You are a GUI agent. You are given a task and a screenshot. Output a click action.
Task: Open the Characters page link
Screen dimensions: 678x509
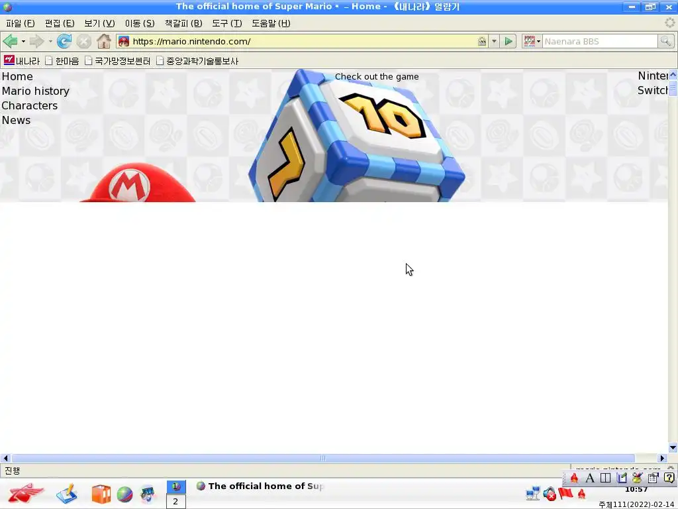(29, 105)
